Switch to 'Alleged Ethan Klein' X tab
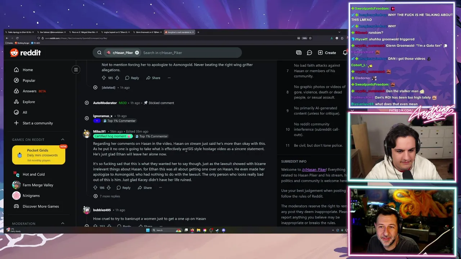Viewport: 461px width, 259px height. coord(83,32)
